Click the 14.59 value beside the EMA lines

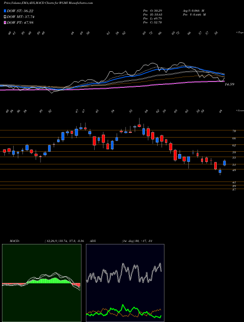(230, 84)
